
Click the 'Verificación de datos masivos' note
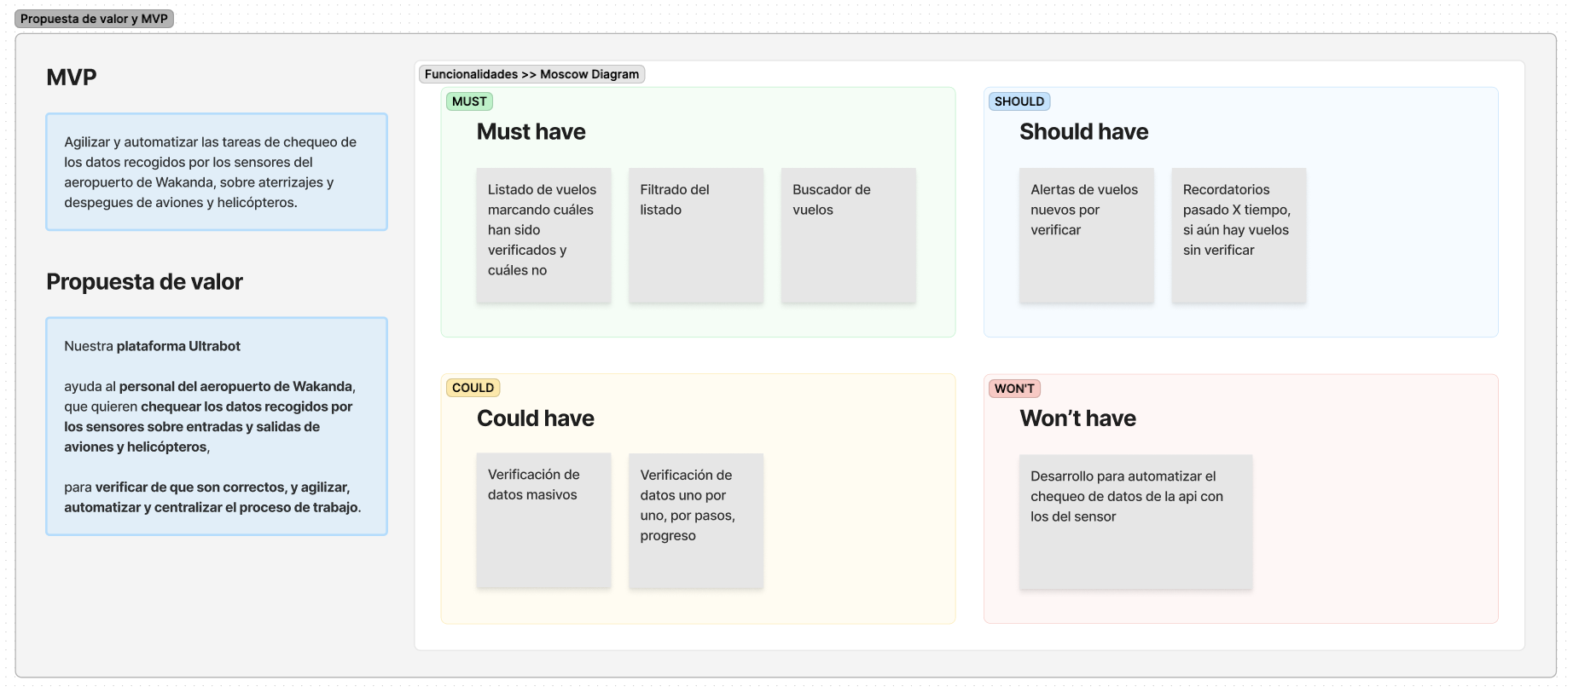coord(543,520)
